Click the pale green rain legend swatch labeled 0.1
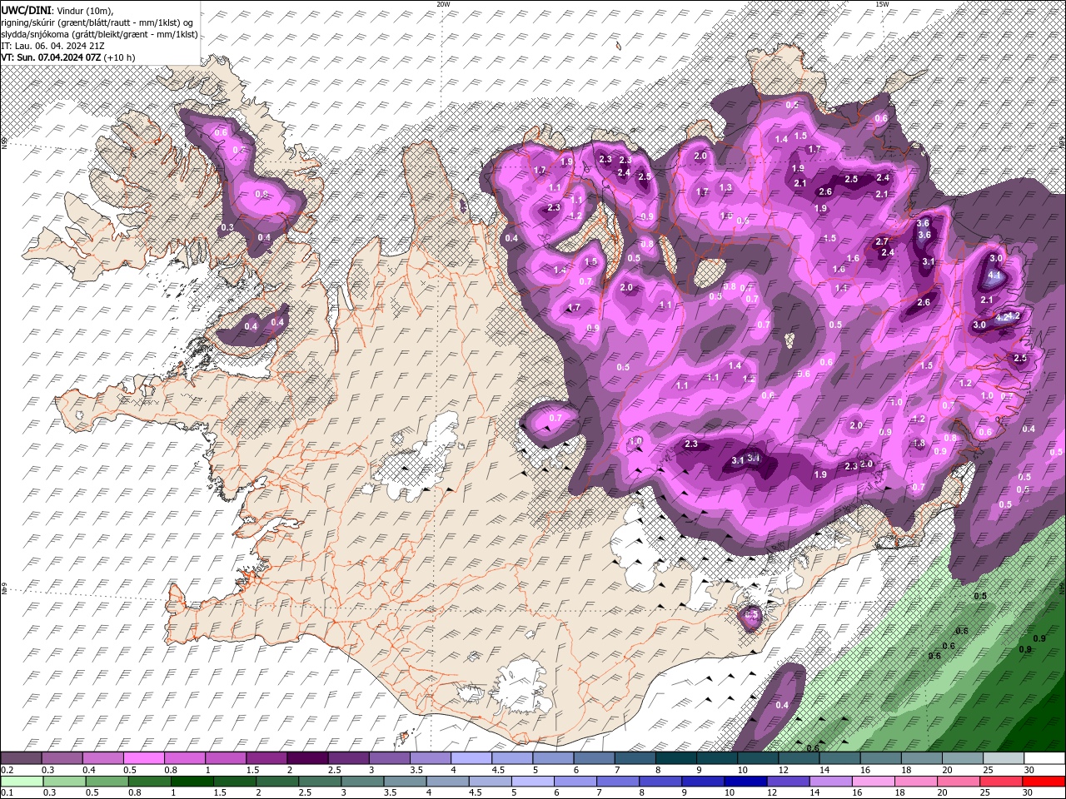Image resolution: width=1066 pixels, height=799 pixels. pyautogui.click(x=22, y=782)
